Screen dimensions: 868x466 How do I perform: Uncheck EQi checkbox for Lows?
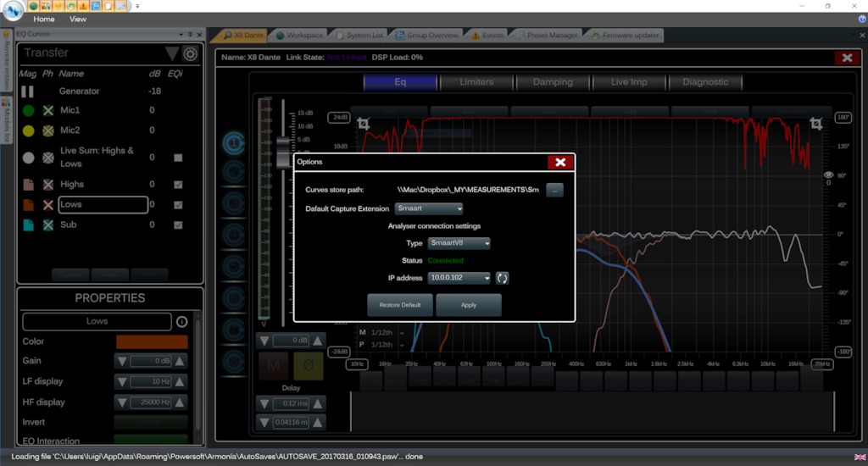click(178, 205)
